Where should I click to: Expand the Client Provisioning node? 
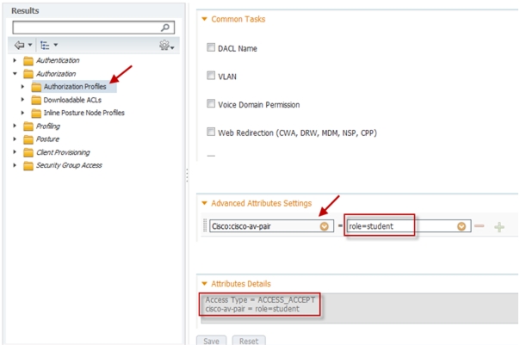point(15,151)
